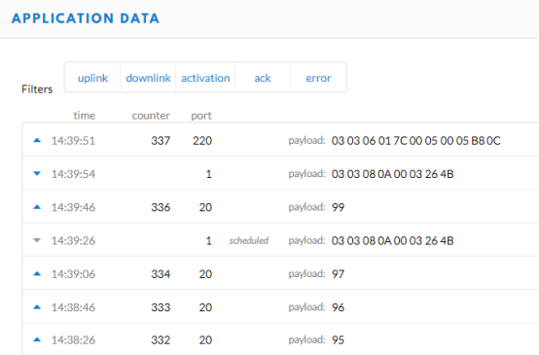Image resolution: width=539 pixels, height=355 pixels.
Task: Filter messages by error
Action: pyautogui.click(x=318, y=78)
